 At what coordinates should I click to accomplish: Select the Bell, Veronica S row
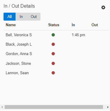pos(56,35)
